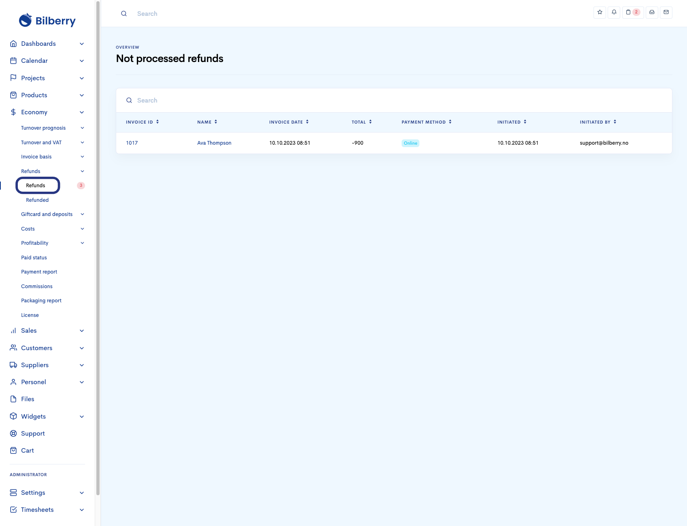Open the Payment report menu item
Screen dimensions: 687x526
[39, 272]
